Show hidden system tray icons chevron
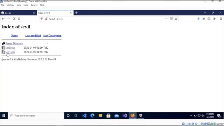This screenshot has width=224, height=126. click(191, 115)
